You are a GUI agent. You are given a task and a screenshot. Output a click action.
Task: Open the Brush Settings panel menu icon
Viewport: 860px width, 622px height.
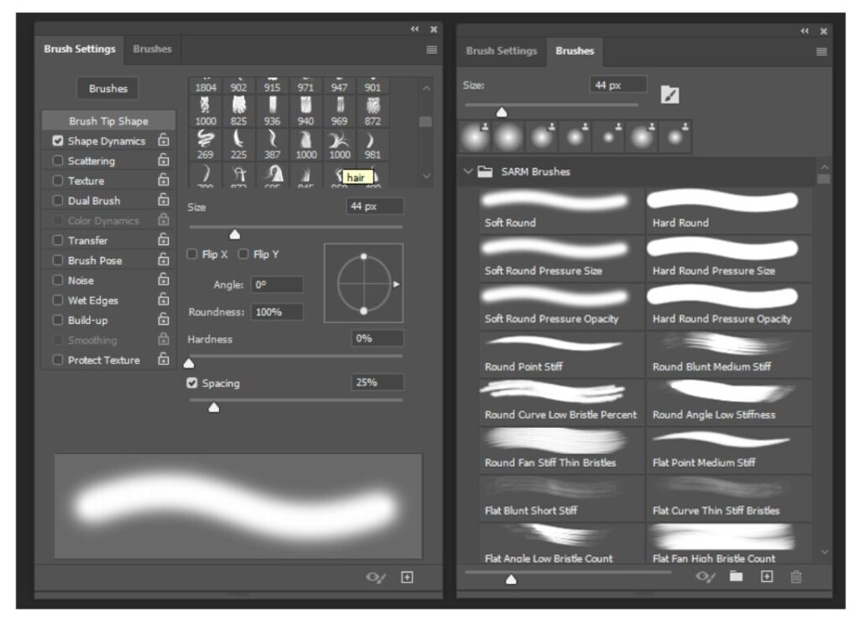click(x=431, y=50)
